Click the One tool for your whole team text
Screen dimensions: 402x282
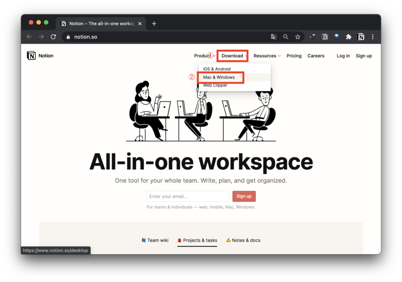point(201,180)
